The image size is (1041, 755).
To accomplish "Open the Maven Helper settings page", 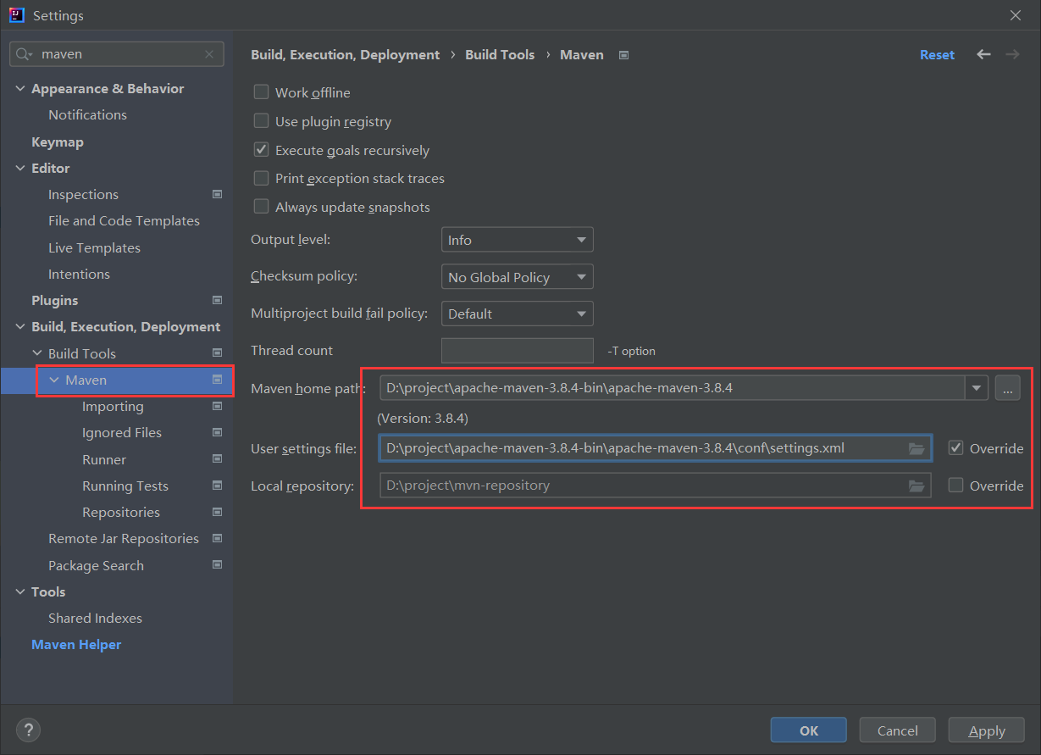I will (x=76, y=645).
